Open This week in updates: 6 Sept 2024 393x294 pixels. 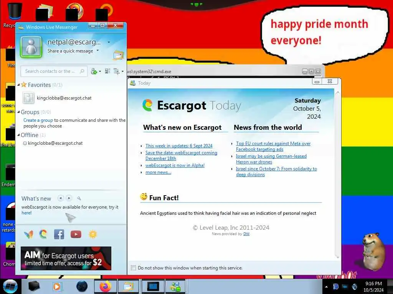point(179,146)
